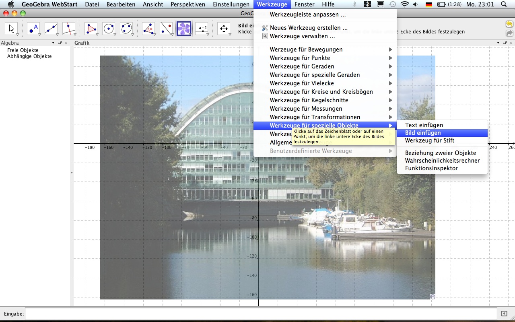
Task: Click into the Eingabe input field
Action: (261, 314)
